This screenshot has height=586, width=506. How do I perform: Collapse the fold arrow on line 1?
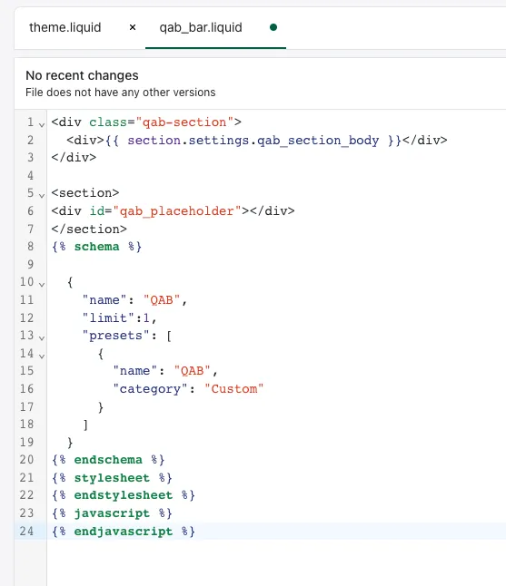pos(42,124)
